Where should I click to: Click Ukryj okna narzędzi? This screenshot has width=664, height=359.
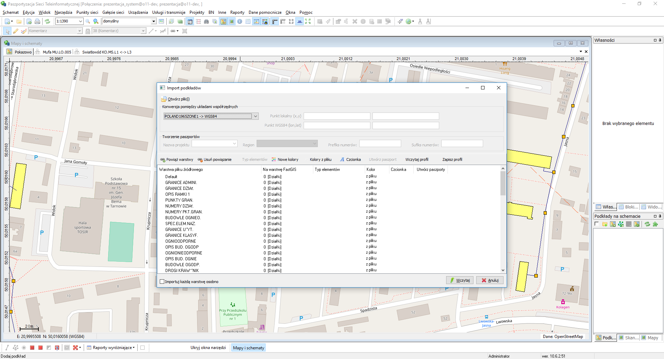(x=208, y=348)
